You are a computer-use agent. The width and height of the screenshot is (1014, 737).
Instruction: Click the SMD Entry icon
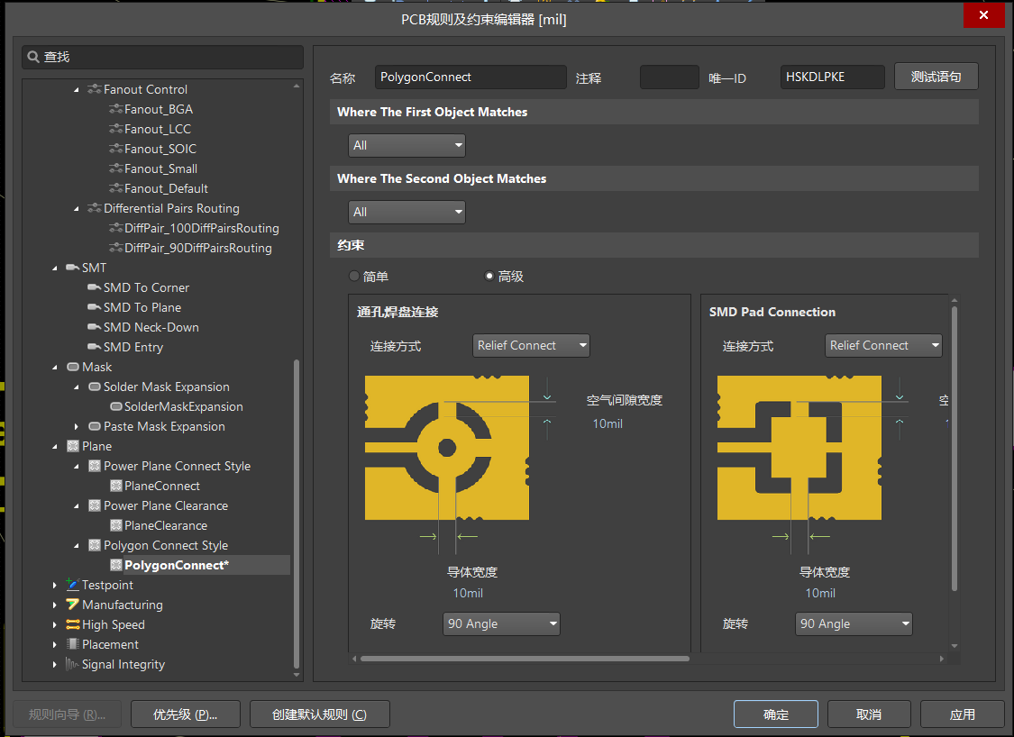click(x=95, y=347)
